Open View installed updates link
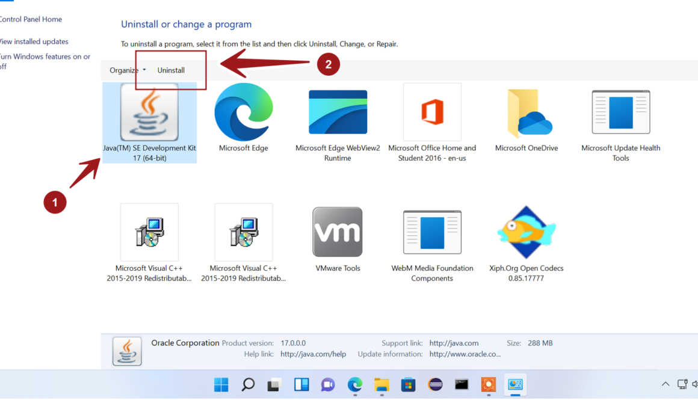Image resolution: width=698 pixels, height=400 pixels. click(x=34, y=42)
